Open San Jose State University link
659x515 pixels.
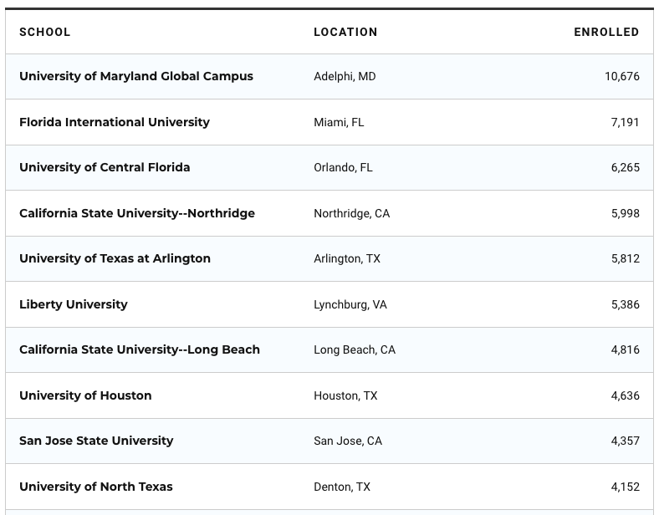pos(96,441)
